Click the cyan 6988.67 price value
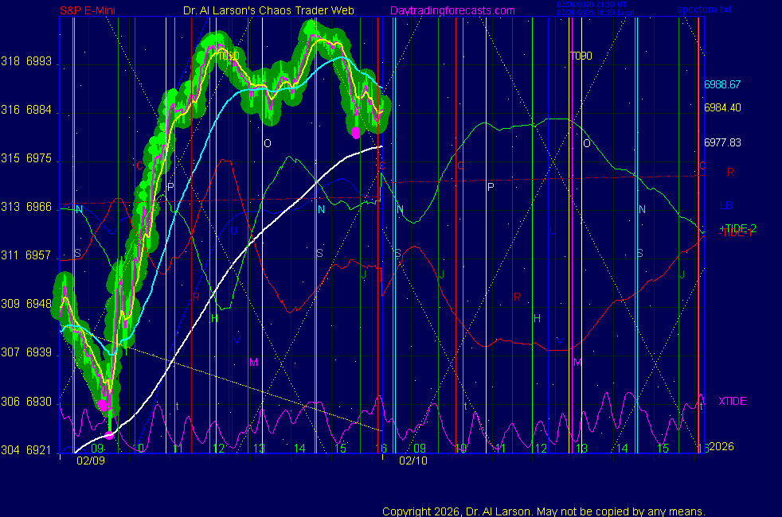Image resolution: width=782 pixels, height=517 pixels. pos(722,84)
